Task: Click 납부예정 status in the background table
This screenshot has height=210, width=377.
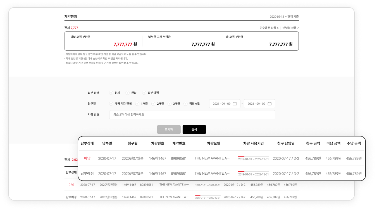Action: [71, 197]
